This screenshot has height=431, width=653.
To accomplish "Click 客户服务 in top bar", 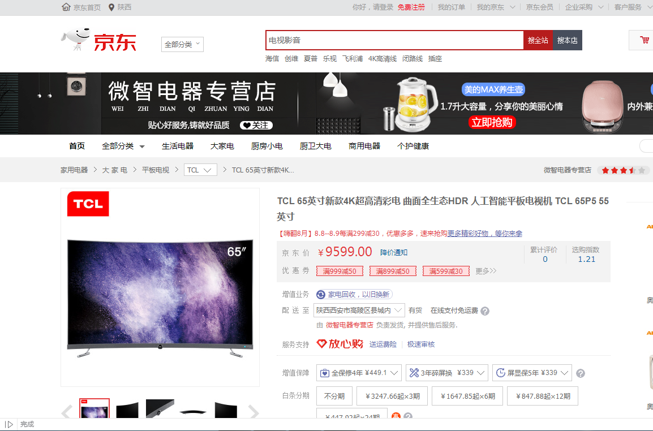I will [628, 7].
